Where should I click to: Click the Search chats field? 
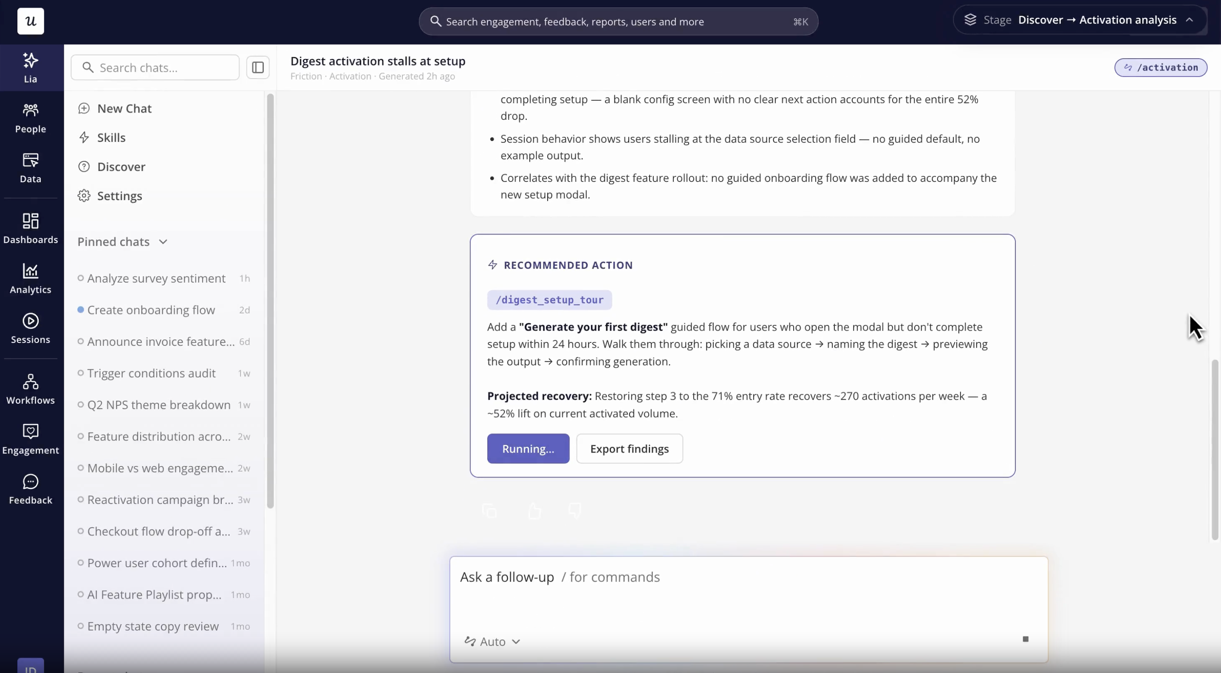tap(155, 67)
